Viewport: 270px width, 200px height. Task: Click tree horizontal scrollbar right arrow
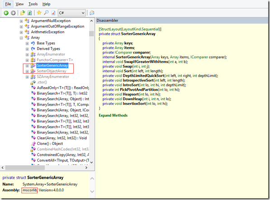pos(86,167)
